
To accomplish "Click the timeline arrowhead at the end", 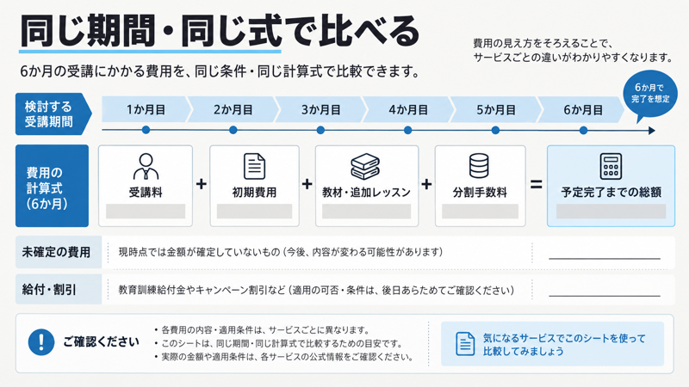I will point(652,131).
